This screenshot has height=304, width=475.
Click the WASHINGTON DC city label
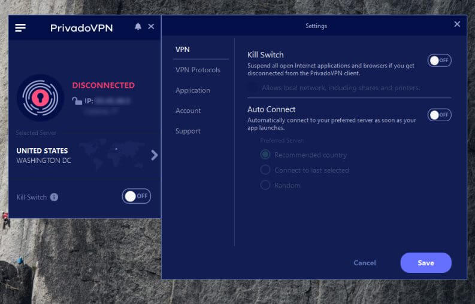click(x=44, y=161)
